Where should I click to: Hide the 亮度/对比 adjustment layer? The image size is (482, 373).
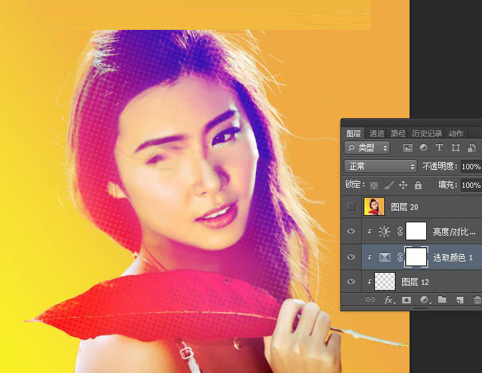351,231
